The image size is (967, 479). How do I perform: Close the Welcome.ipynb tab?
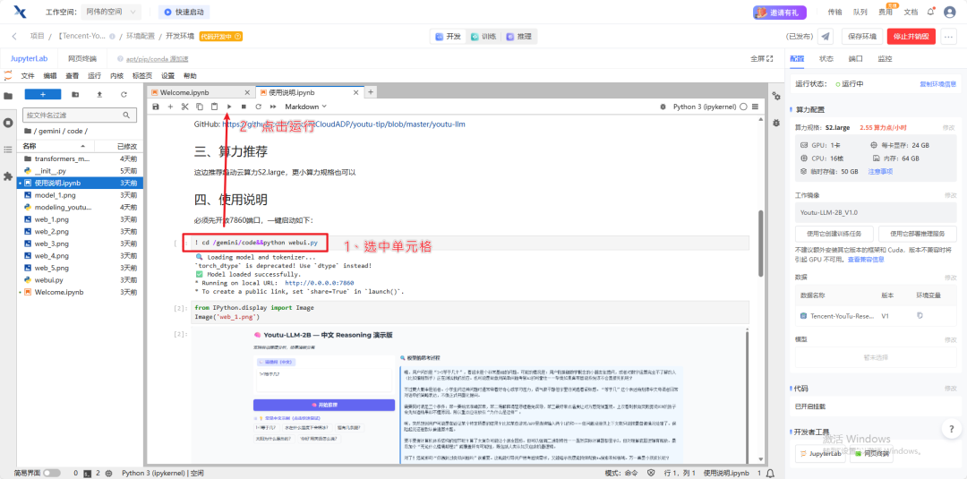point(247,92)
